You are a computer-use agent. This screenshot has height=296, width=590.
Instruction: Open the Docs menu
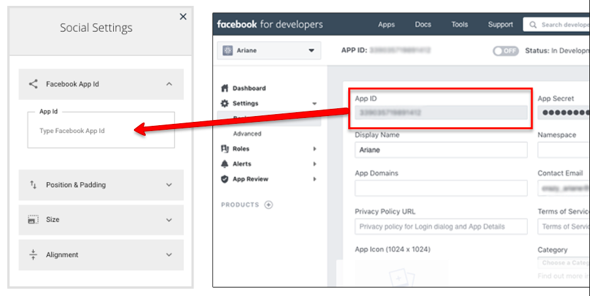tap(423, 24)
